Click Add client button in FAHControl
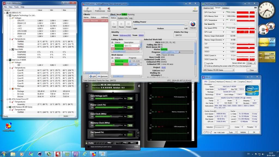Screen dimensions: 279x157 pyautogui.click(x=93, y=76)
